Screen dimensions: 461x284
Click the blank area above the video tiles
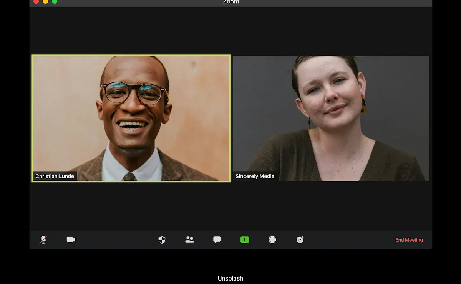tap(230, 31)
